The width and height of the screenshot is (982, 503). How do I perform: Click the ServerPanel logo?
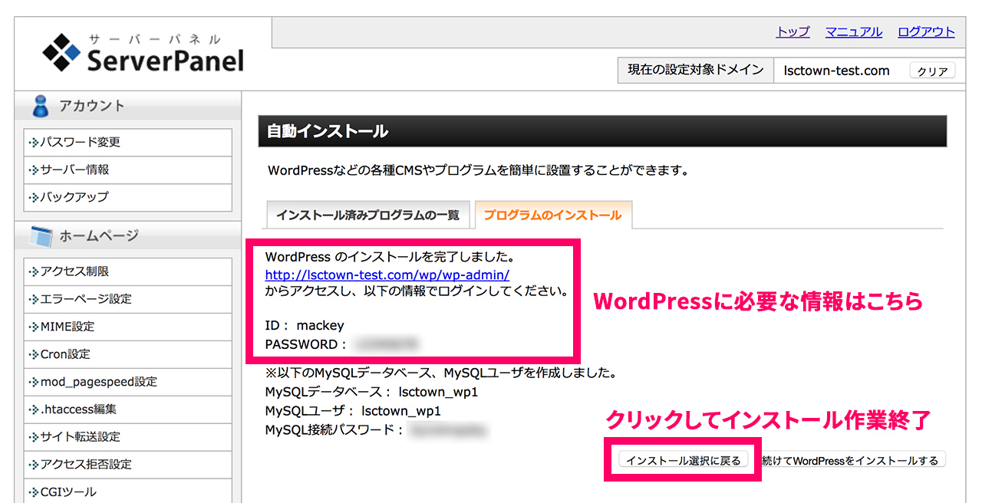click(143, 53)
